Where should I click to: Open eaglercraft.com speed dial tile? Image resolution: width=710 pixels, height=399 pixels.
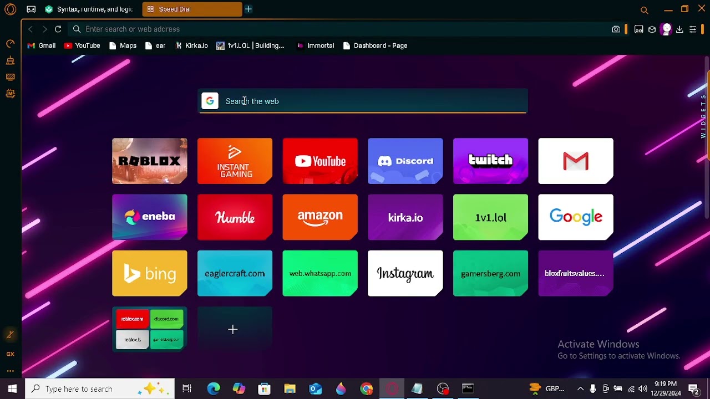[235, 273]
